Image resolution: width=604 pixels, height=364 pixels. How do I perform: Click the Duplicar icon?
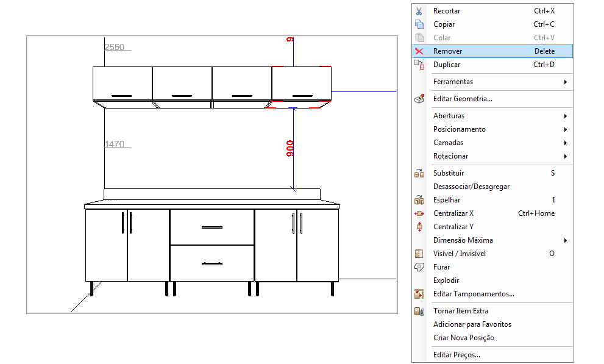pos(419,65)
